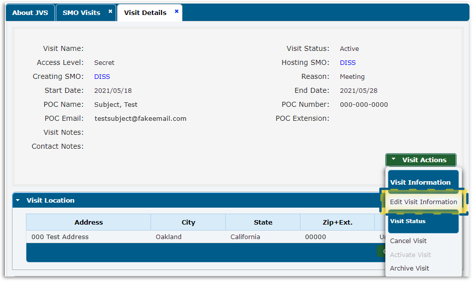Click the Visit Status value Active
The width and height of the screenshot is (472, 281).
pyautogui.click(x=349, y=48)
